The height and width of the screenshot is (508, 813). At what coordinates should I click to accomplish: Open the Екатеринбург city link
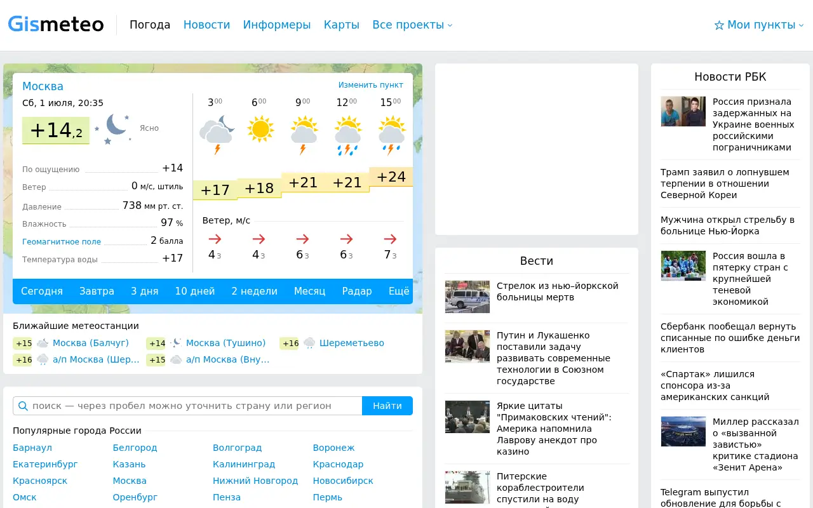[45, 464]
